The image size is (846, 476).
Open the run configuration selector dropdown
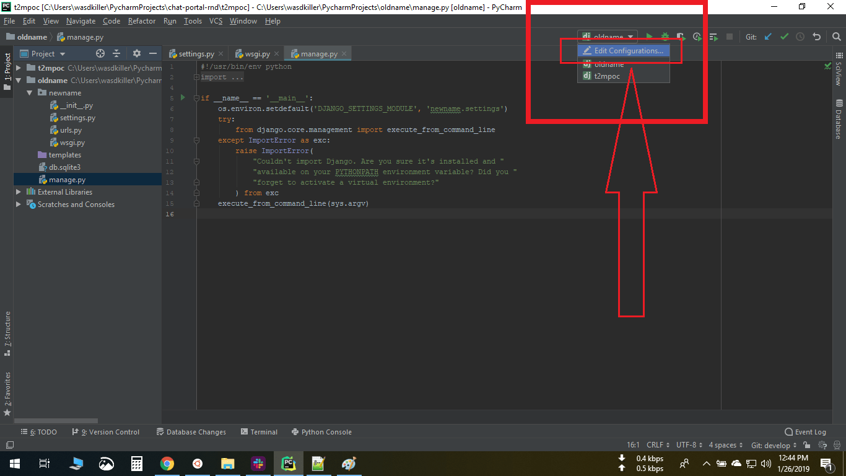tap(608, 37)
